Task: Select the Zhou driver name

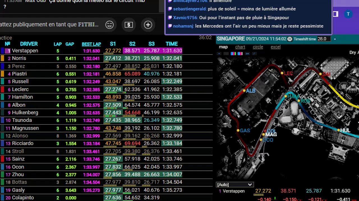Action: (18, 174)
